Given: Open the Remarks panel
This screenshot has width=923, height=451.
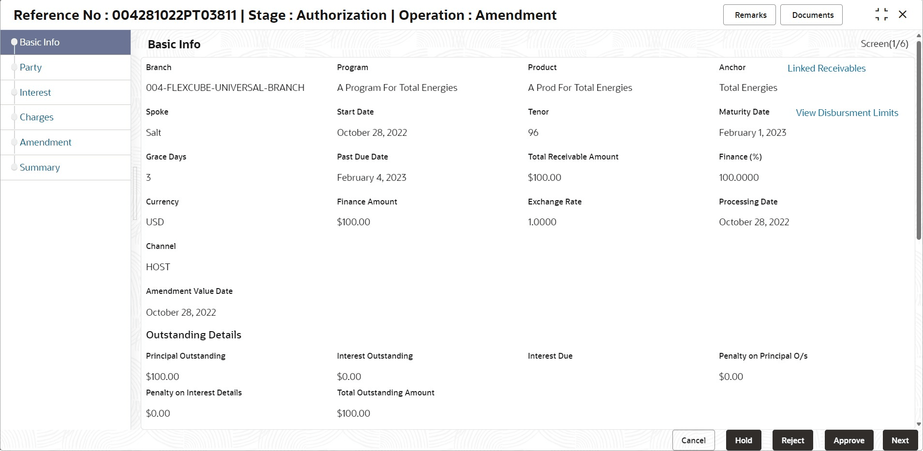Looking at the screenshot, I should [x=750, y=15].
